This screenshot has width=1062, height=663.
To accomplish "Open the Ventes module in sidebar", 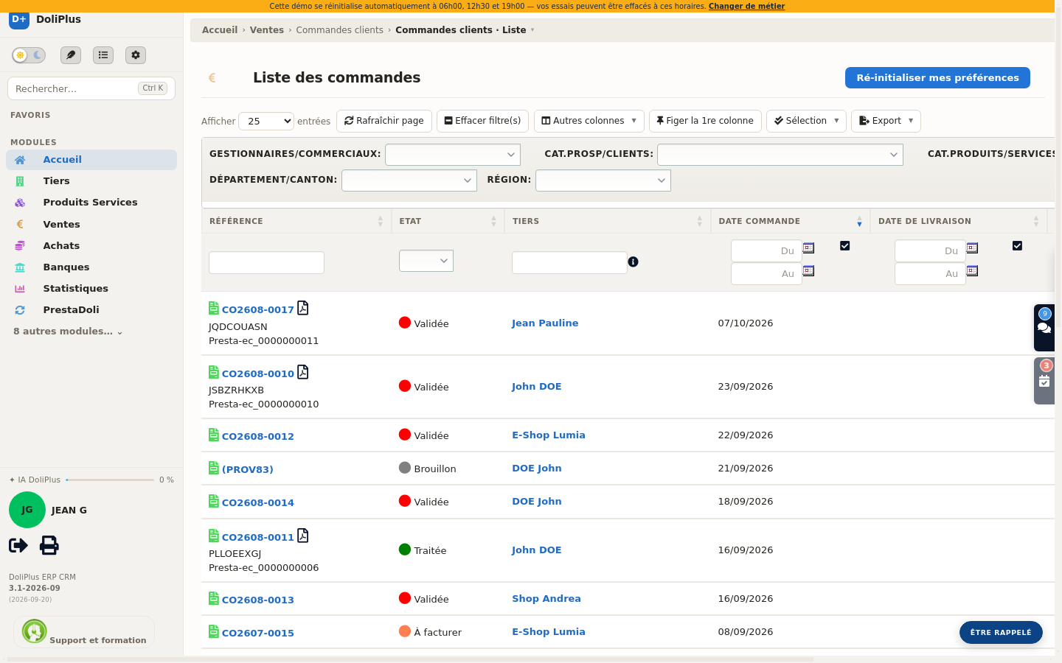I will click(91, 225).
